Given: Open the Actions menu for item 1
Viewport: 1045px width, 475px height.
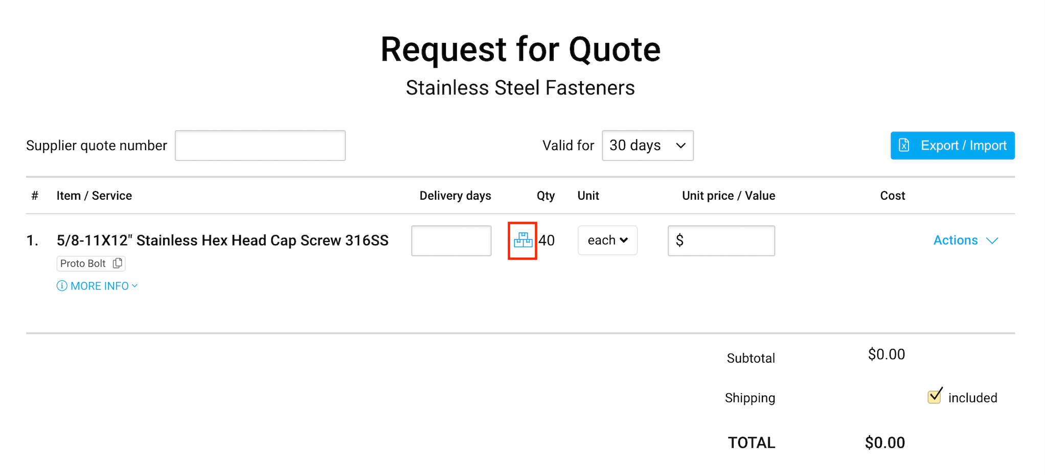Looking at the screenshot, I should [956, 241].
